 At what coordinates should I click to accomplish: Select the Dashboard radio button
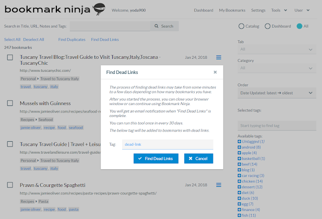point(267,26)
